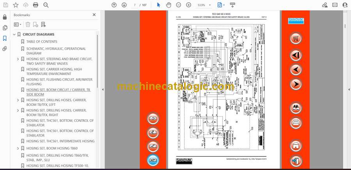
Task: Open THC561, INTERMEDIATE HOSING bookmark
Action: [x=60, y=141]
